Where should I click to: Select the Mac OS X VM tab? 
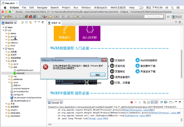click(x=10, y=3)
